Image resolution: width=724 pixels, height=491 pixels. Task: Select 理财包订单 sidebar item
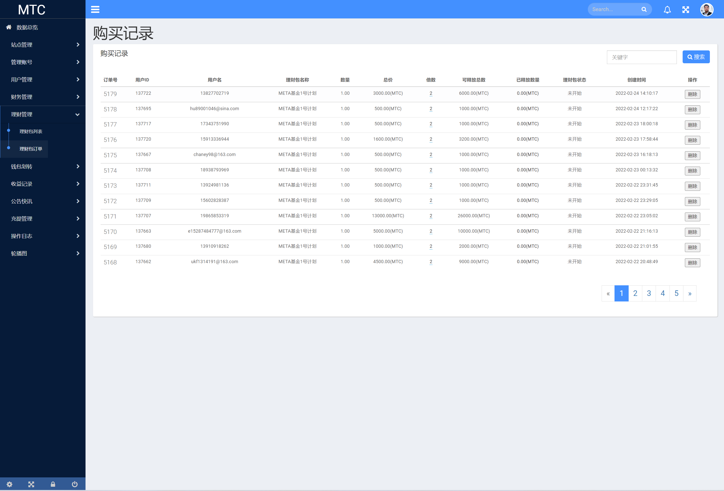coord(31,148)
